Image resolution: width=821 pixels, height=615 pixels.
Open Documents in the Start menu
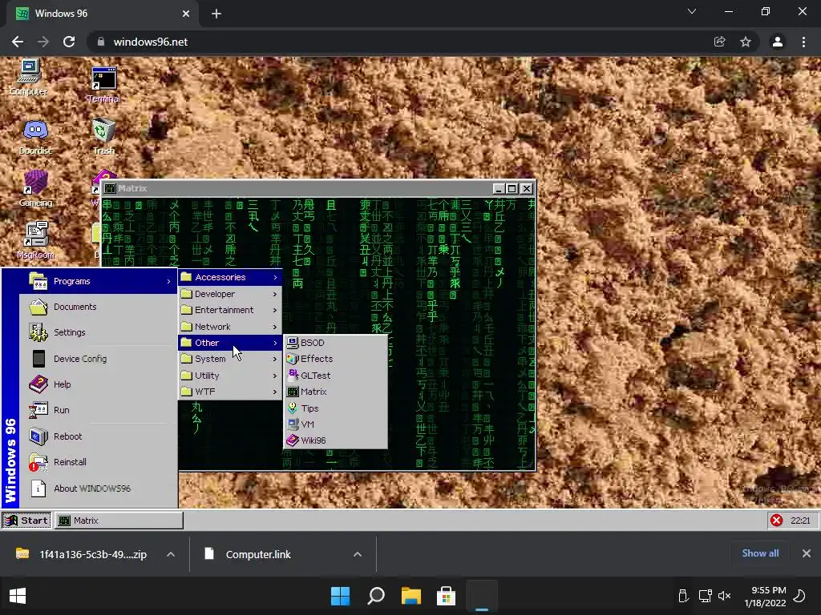click(99, 307)
